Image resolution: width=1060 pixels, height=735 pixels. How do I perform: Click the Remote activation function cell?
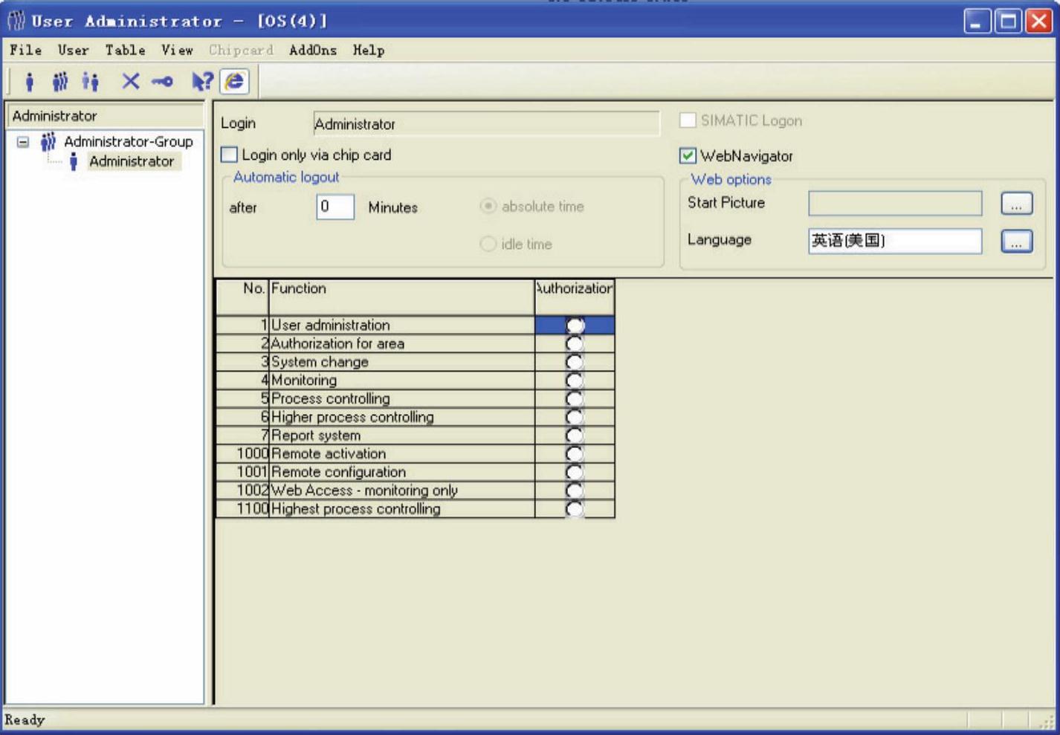pos(401,453)
